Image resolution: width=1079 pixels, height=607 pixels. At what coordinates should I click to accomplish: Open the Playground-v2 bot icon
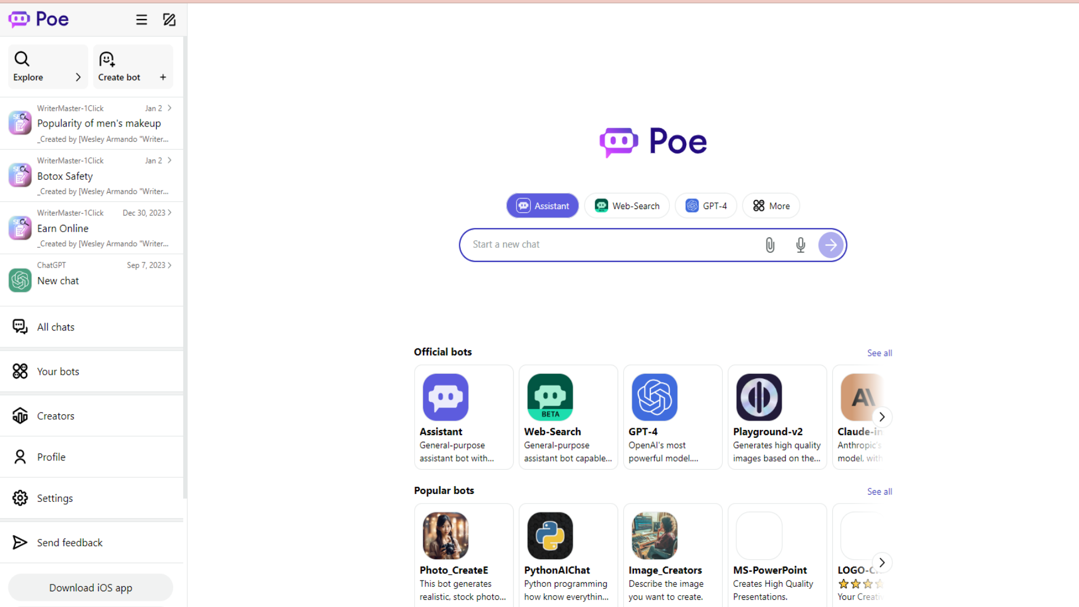tap(759, 397)
